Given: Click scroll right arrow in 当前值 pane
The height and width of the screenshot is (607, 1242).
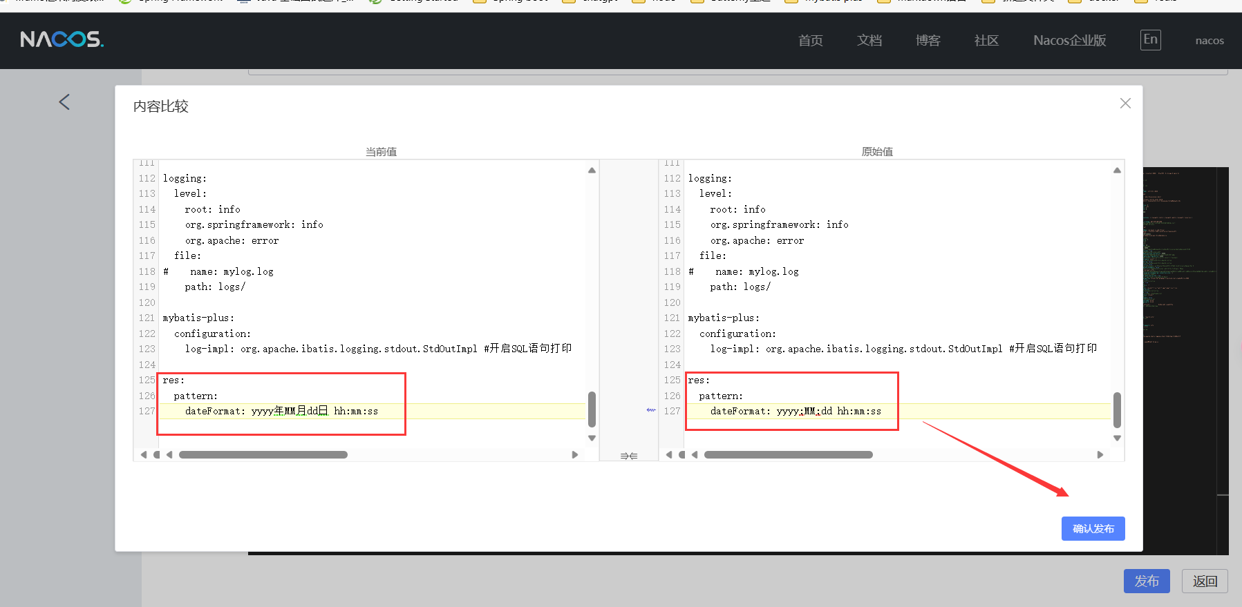Looking at the screenshot, I should pyautogui.click(x=574, y=454).
